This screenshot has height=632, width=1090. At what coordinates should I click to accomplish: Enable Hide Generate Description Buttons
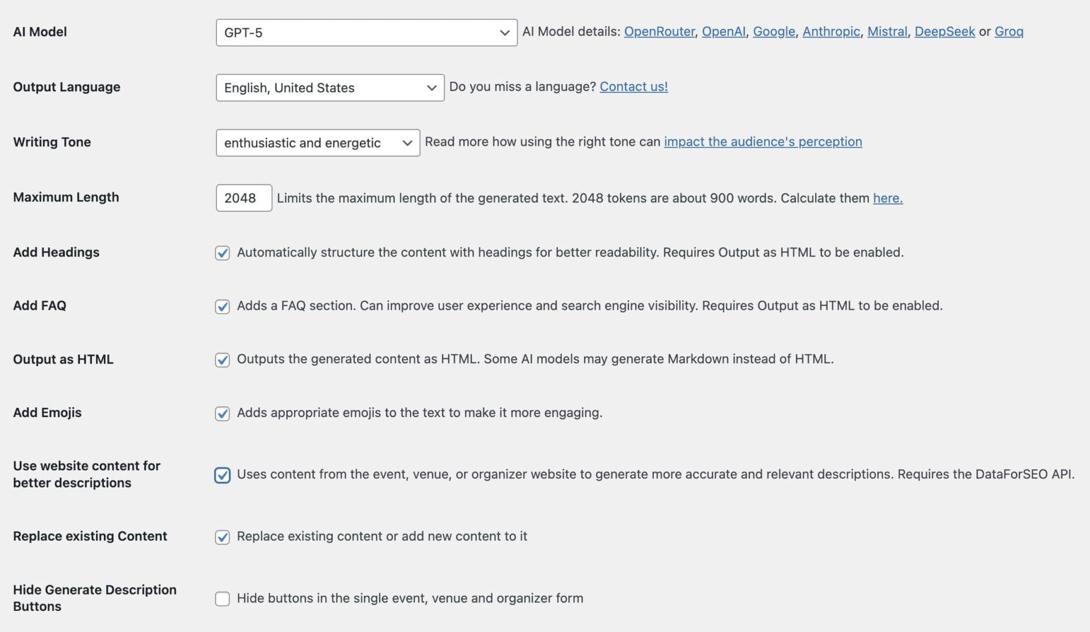click(222, 599)
